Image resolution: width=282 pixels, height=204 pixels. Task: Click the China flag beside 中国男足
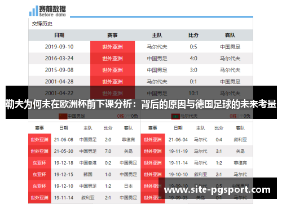point(63,116)
